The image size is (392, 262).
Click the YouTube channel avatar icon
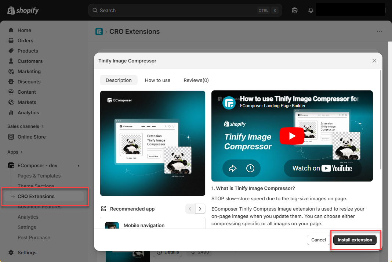[x=229, y=103]
